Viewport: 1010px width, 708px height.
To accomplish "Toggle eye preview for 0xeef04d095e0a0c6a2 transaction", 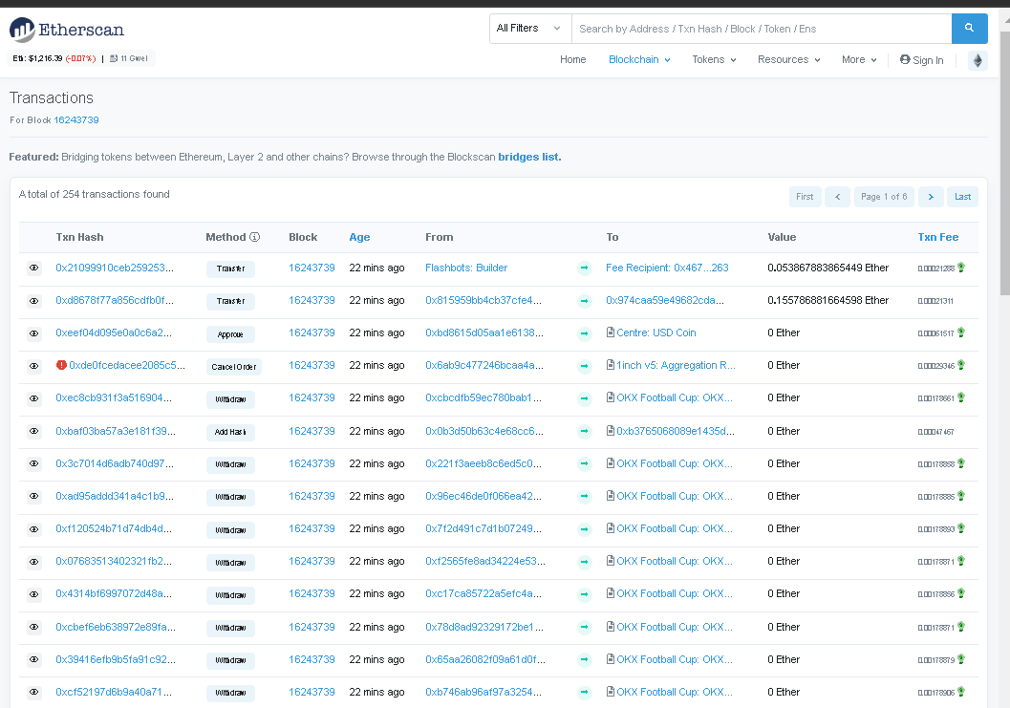I will [34, 333].
